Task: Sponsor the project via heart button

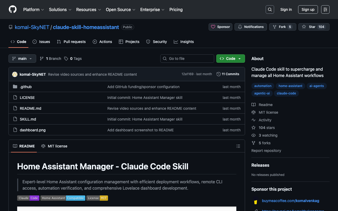Action: coord(220,27)
